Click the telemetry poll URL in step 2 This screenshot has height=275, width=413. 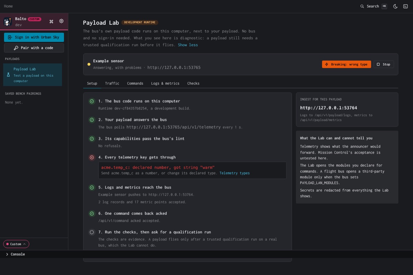173,127
